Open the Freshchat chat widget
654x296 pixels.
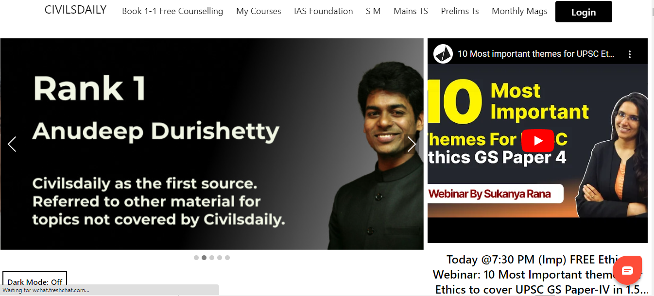click(627, 270)
